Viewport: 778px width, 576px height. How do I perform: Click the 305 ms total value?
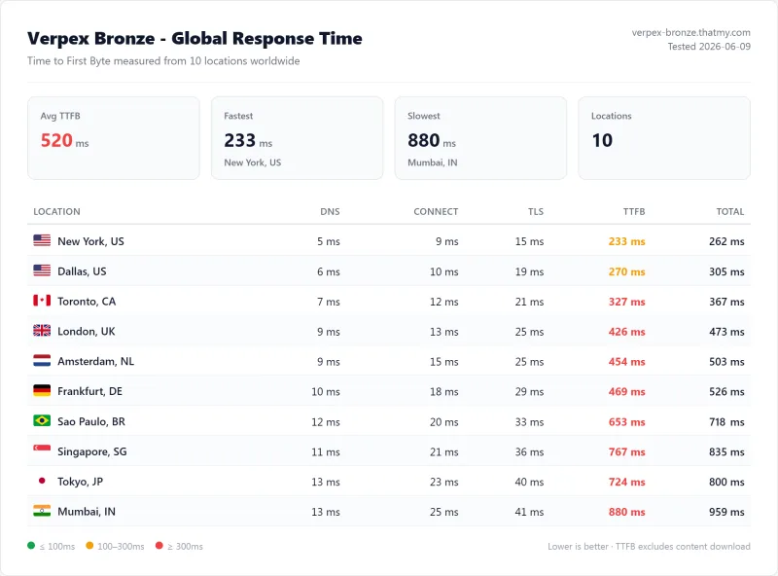click(x=726, y=271)
